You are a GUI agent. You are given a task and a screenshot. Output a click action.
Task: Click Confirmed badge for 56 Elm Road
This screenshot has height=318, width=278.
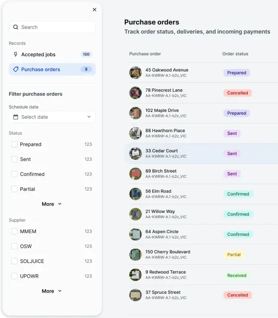(x=238, y=194)
